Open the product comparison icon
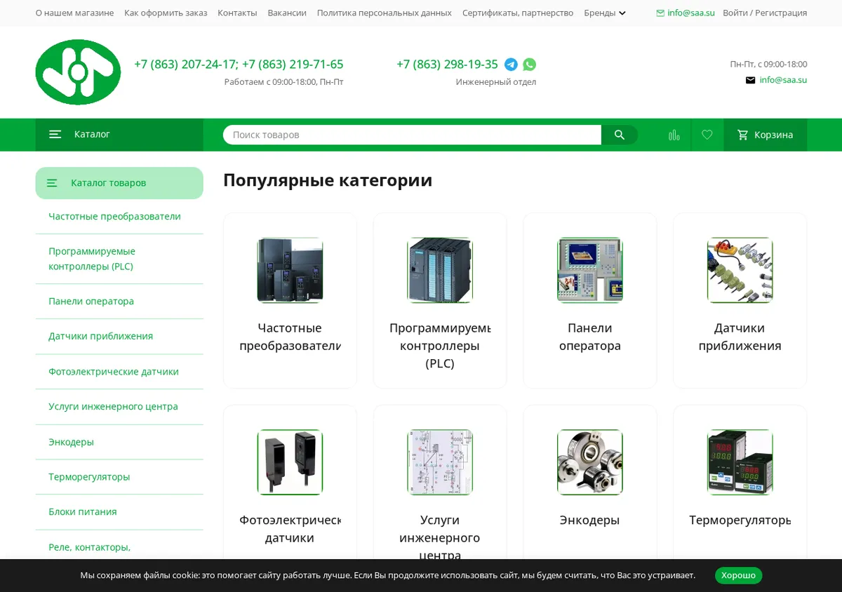Screen dimensions: 842x592 click(674, 135)
